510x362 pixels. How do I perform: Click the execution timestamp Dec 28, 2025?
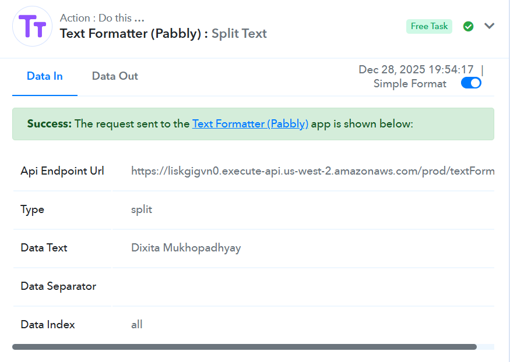click(416, 70)
